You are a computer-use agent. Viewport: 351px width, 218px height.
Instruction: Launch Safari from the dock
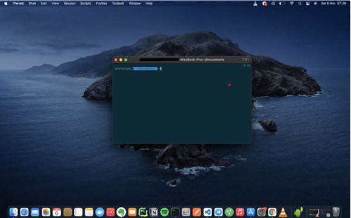24,212
